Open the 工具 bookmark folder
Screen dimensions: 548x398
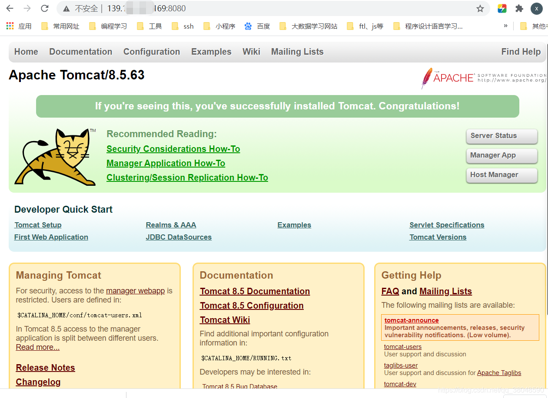click(x=149, y=26)
